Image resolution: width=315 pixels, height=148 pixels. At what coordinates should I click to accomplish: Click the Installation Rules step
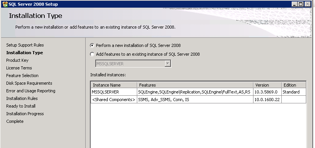(22, 98)
